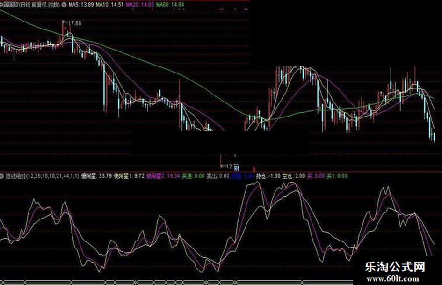442x285 pixels.
Task: Click the www.60lt.com website link
Action: [393, 279]
